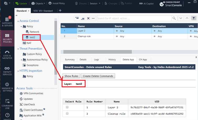The width and height of the screenshot is (198, 120).
Task: Click the search magnifier icon
Action: coord(174,18)
